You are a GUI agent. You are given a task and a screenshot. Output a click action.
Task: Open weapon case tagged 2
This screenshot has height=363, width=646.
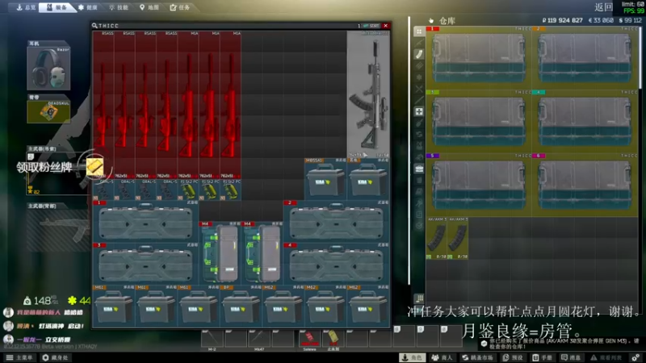(x=336, y=221)
